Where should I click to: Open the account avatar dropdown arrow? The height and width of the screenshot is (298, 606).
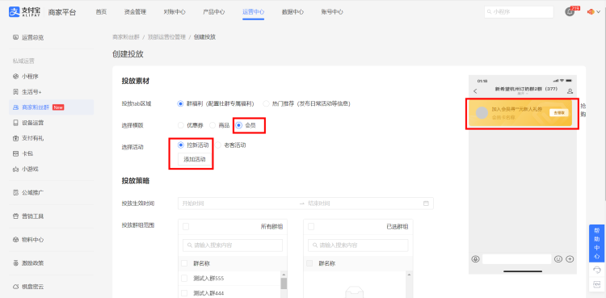pyautogui.click(x=599, y=12)
